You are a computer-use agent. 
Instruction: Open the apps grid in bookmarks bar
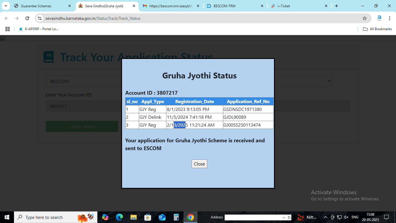(x=8, y=29)
